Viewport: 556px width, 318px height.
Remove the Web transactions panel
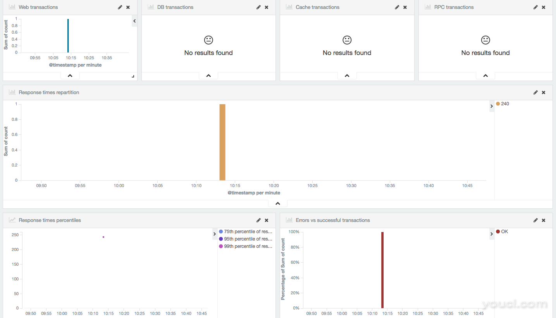coord(128,7)
